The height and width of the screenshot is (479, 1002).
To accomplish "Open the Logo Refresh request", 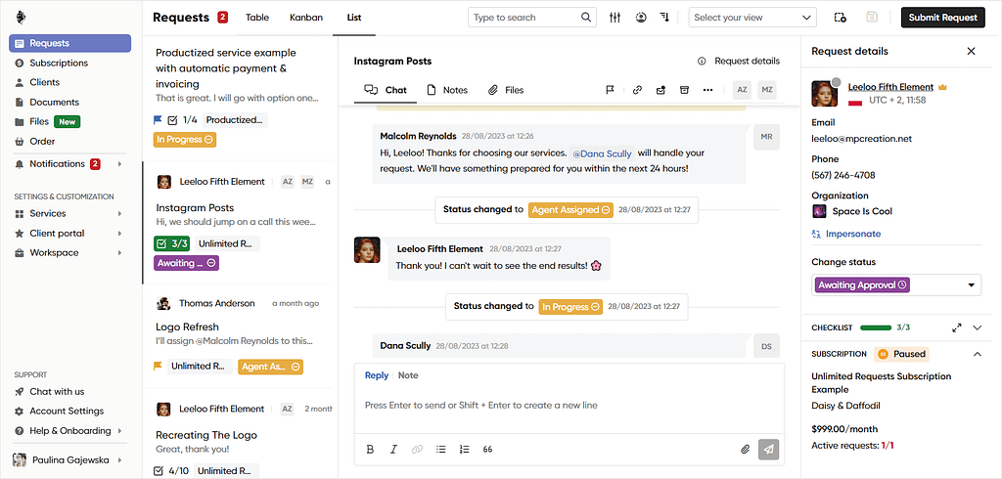I will tap(238, 334).
